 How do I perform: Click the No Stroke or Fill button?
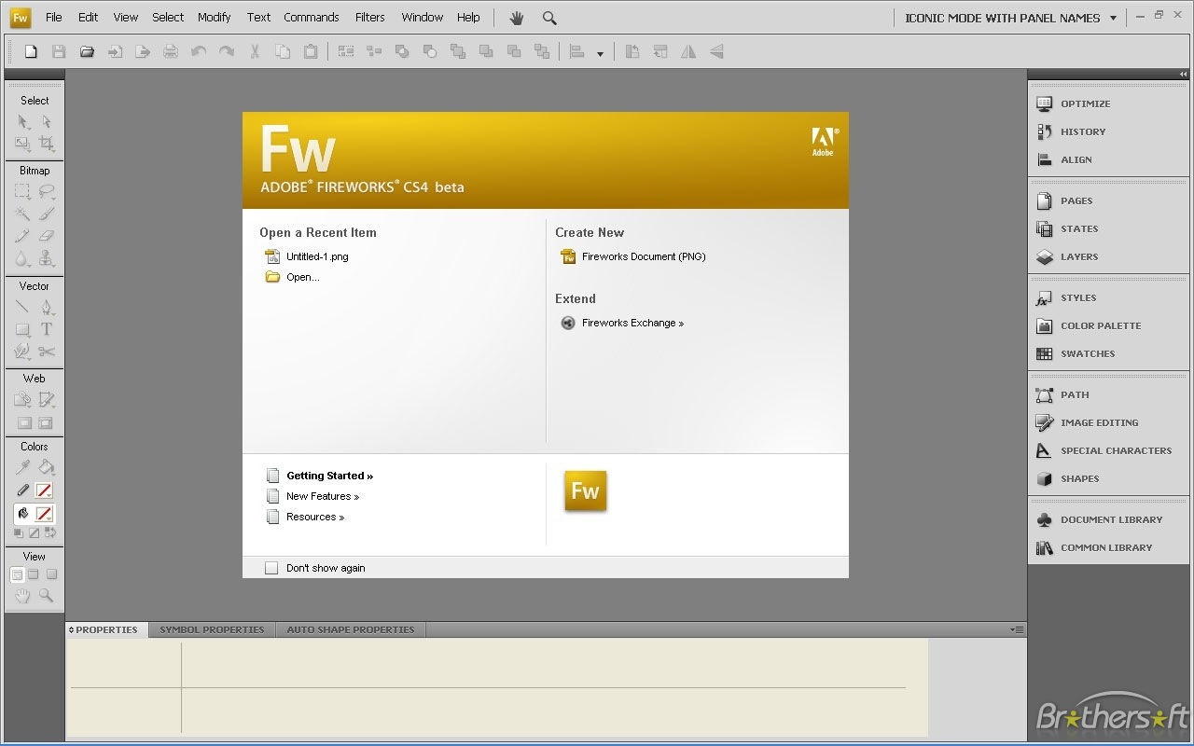click(x=35, y=533)
